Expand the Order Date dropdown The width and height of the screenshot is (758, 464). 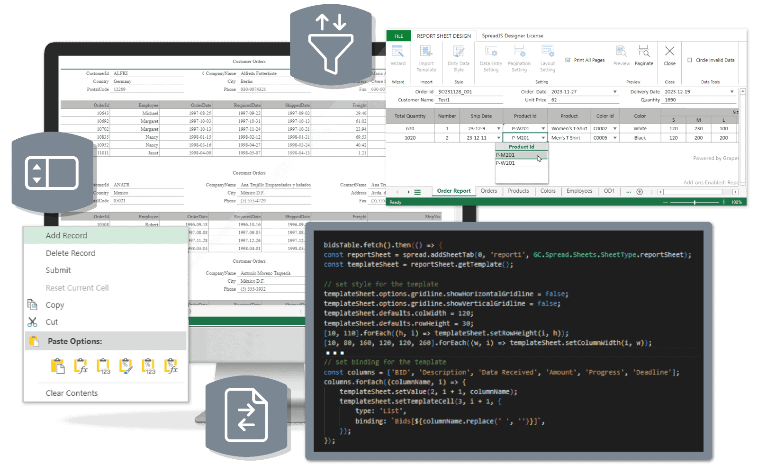(615, 92)
